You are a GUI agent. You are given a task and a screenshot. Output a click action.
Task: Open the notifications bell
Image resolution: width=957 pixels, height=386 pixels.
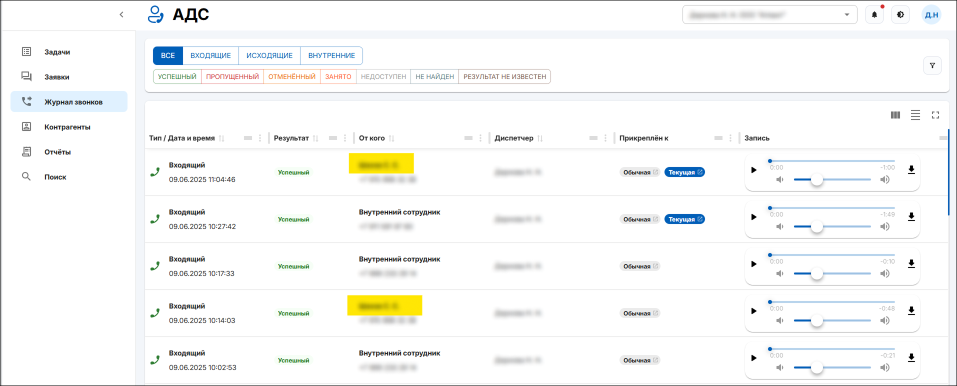point(874,15)
